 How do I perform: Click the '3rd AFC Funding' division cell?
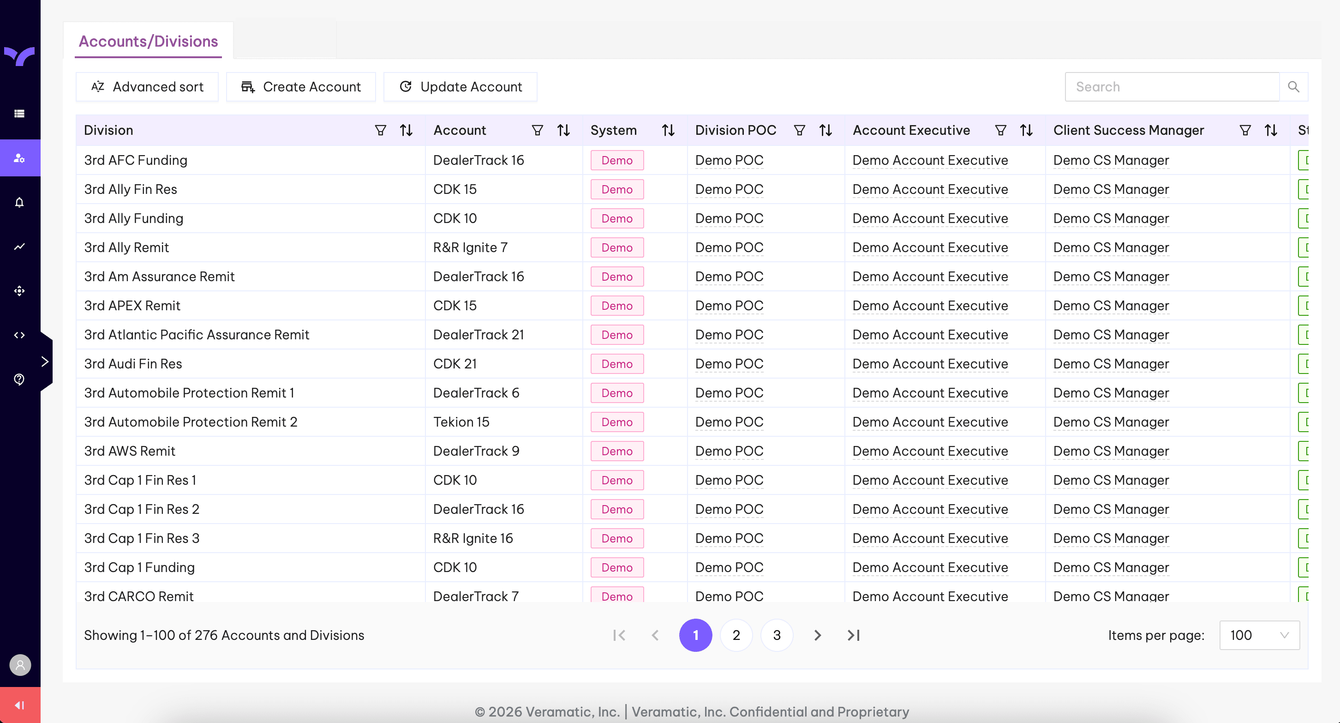click(x=251, y=160)
